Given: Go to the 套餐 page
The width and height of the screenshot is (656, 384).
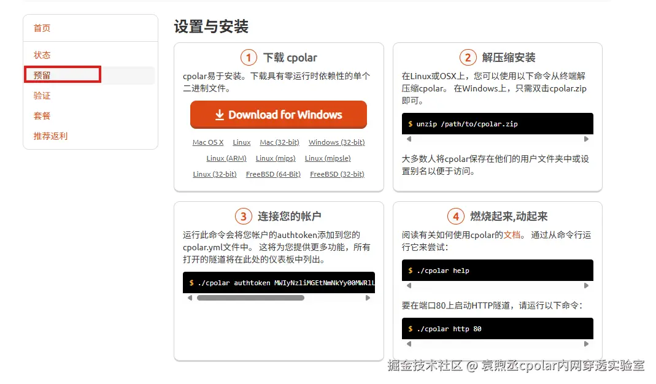Looking at the screenshot, I should pos(42,116).
